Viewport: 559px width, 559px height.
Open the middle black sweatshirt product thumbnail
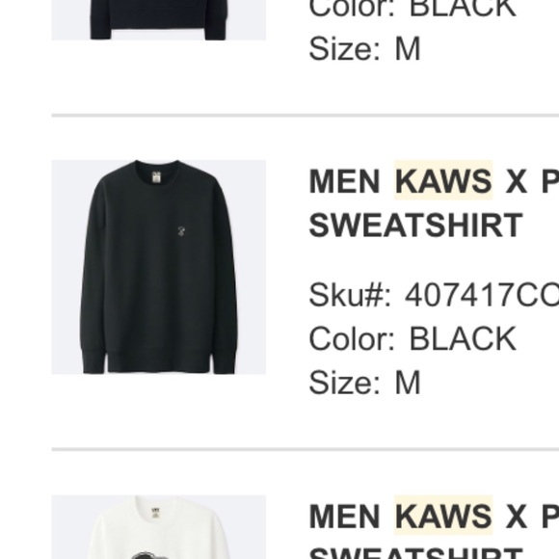point(159,267)
